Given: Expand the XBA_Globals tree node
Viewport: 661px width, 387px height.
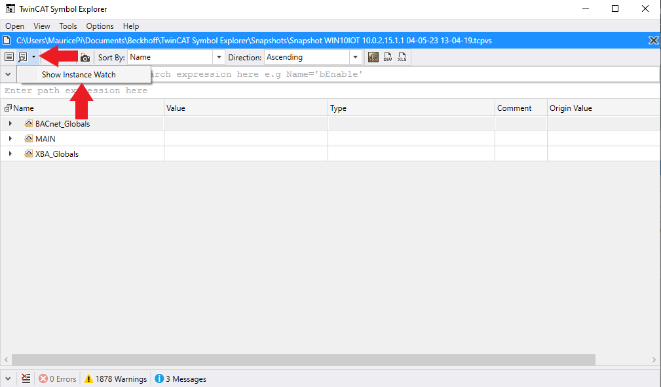Looking at the screenshot, I should 10,153.
